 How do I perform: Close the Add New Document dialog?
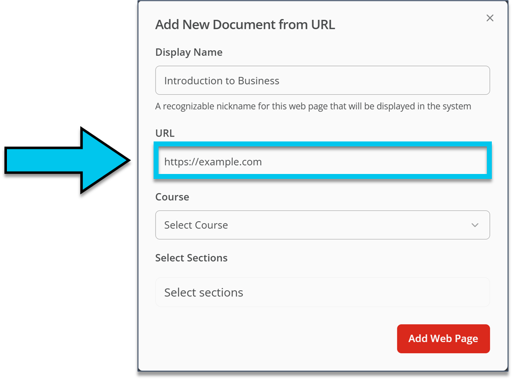[489, 18]
